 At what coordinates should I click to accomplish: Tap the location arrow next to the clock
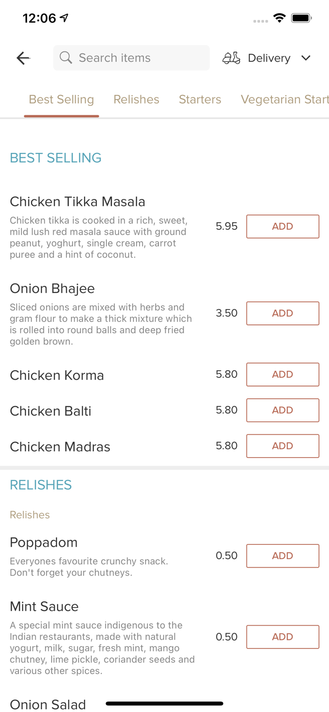click(63, 17)
